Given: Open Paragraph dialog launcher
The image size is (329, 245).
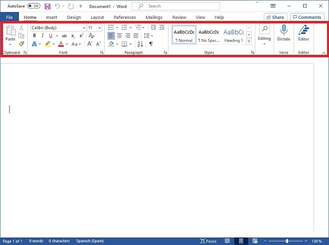Looking at the screenshot, I should point(165,52).
